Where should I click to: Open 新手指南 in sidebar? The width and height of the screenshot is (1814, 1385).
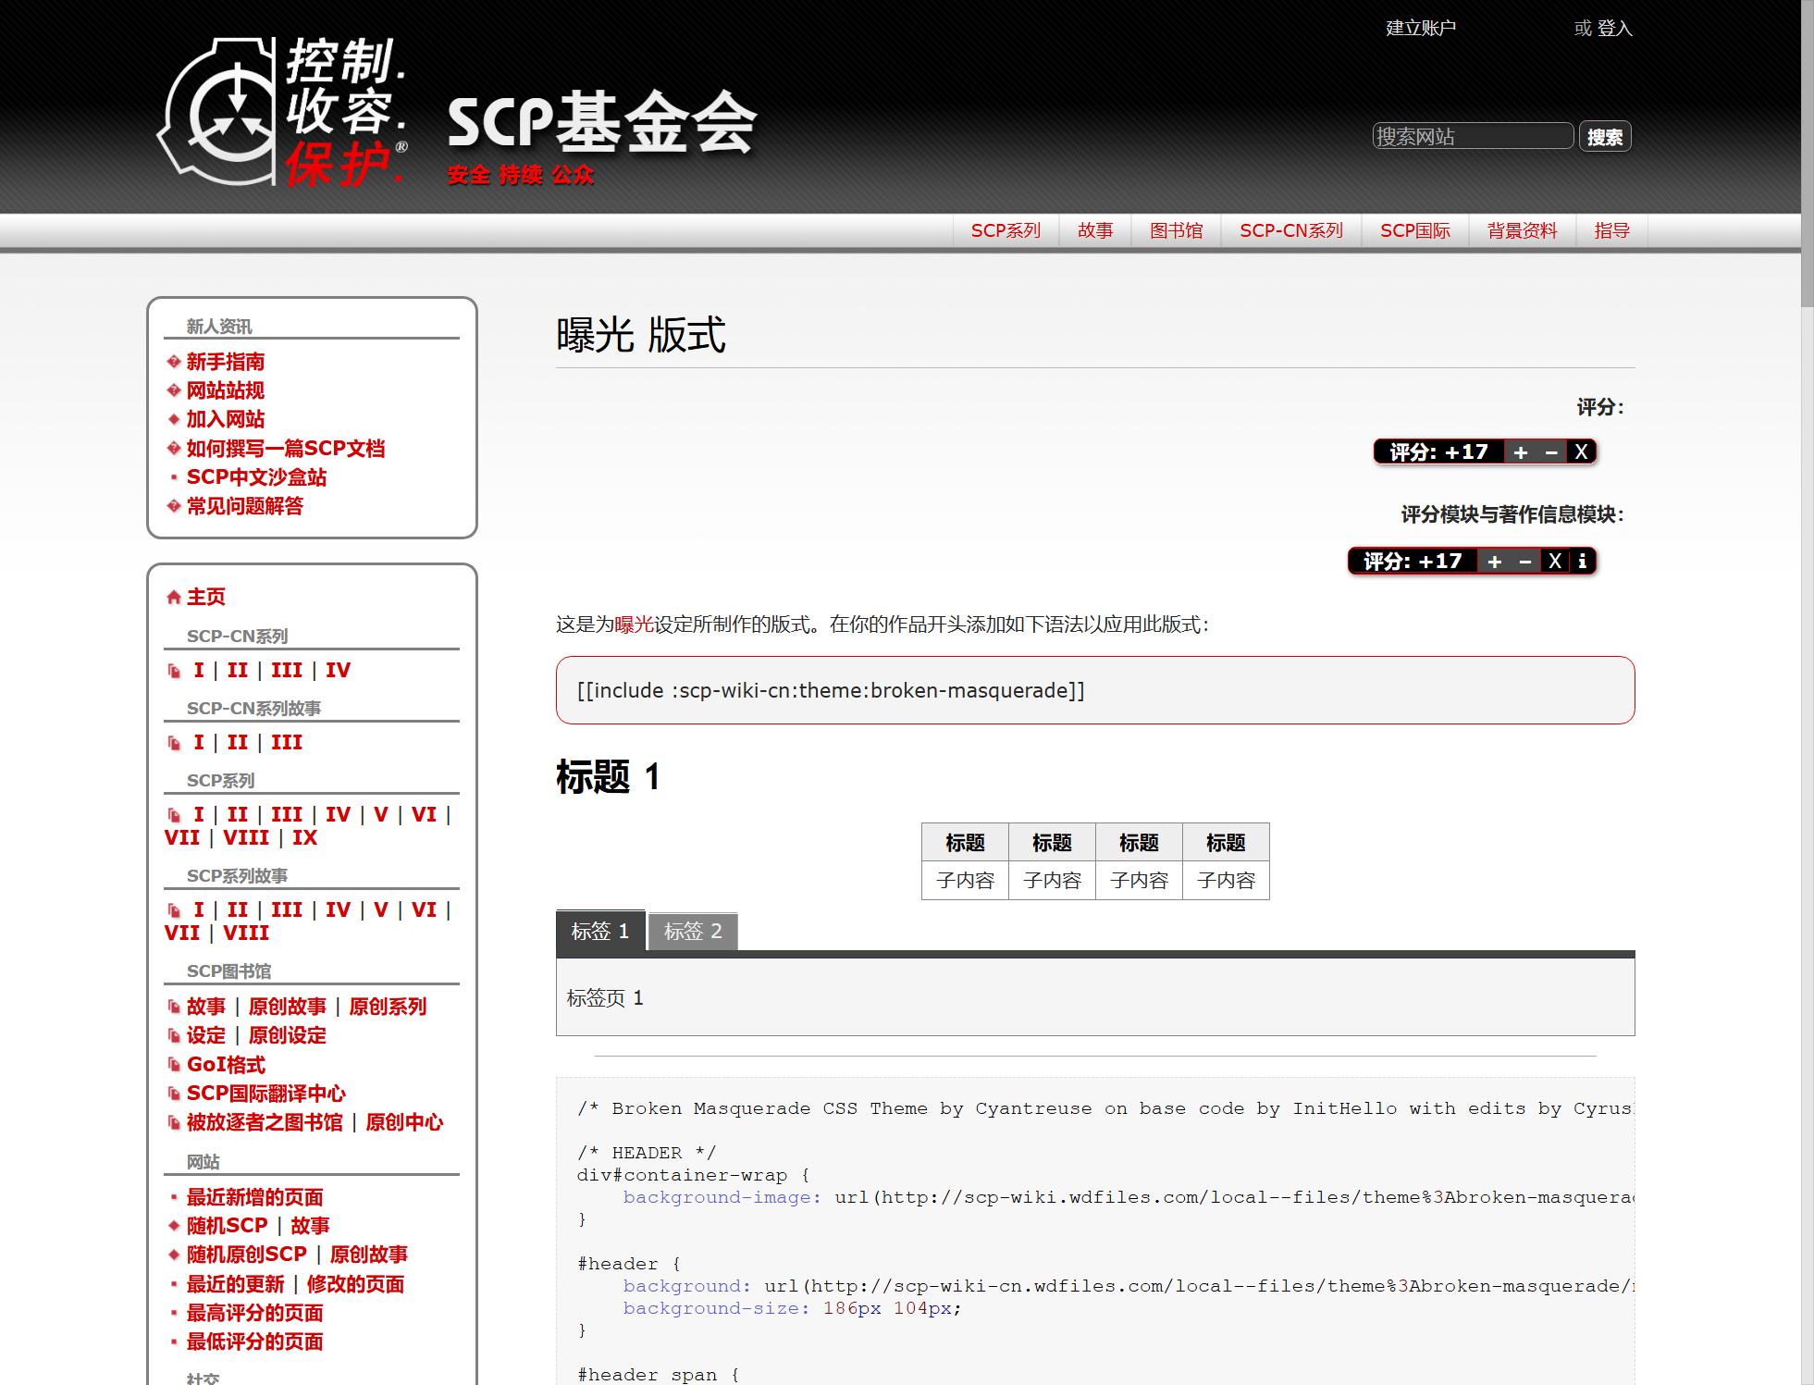pos(225,362)
